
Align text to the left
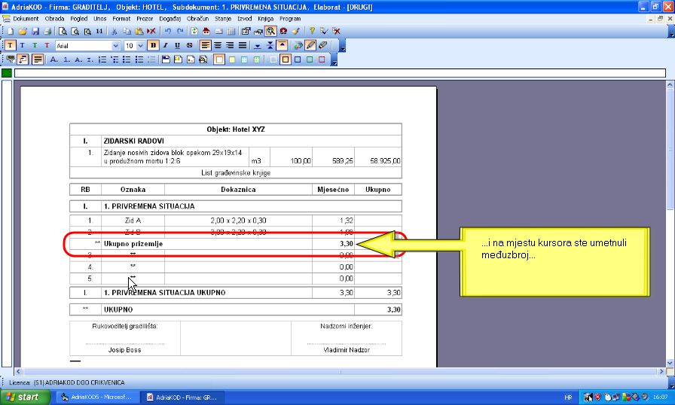(x=206, y=45)
